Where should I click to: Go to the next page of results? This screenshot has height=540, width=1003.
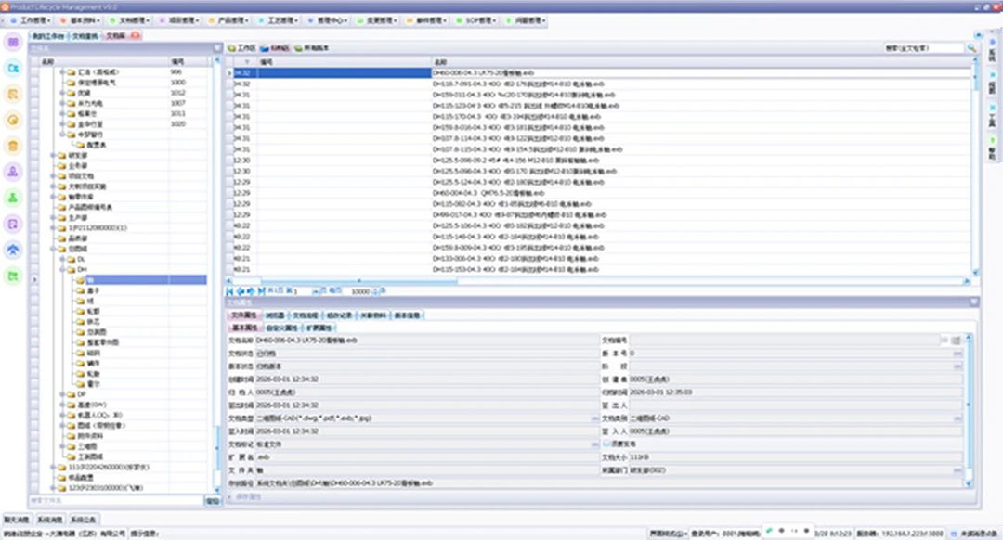point(250,291)
